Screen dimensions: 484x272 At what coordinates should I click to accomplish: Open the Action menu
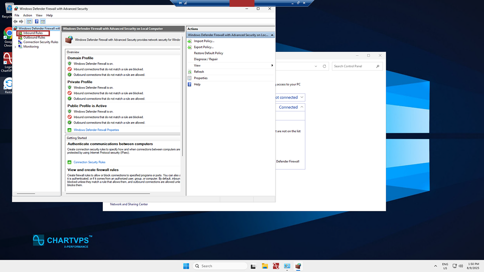tap(28, 15)
